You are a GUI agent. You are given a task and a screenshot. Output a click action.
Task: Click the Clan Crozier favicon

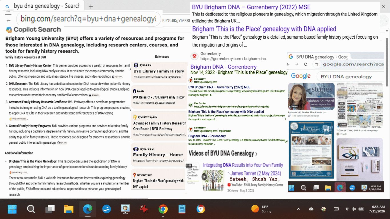coord(191,105)
